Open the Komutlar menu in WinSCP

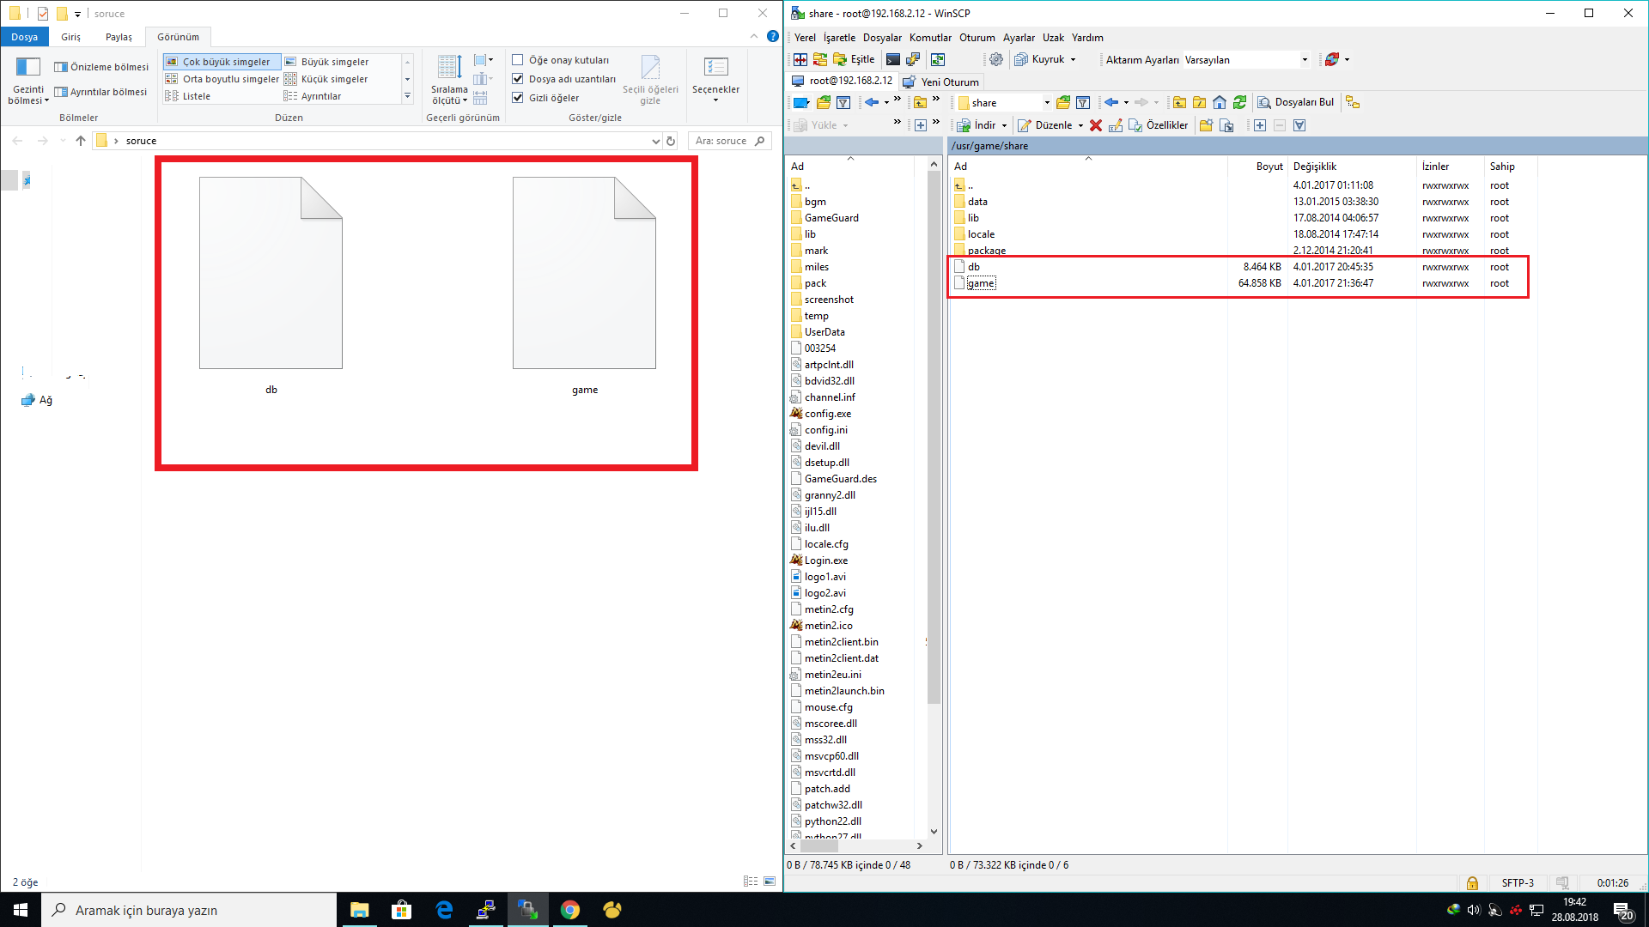tap(930, 37)
